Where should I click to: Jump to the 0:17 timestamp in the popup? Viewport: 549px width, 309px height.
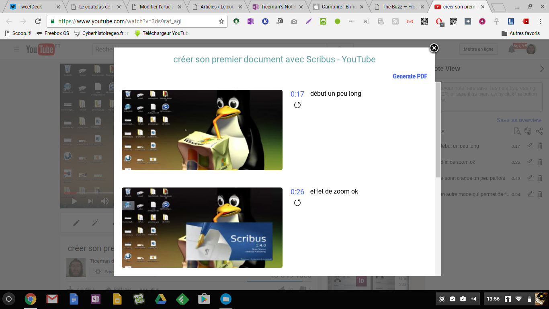point(297,94)
